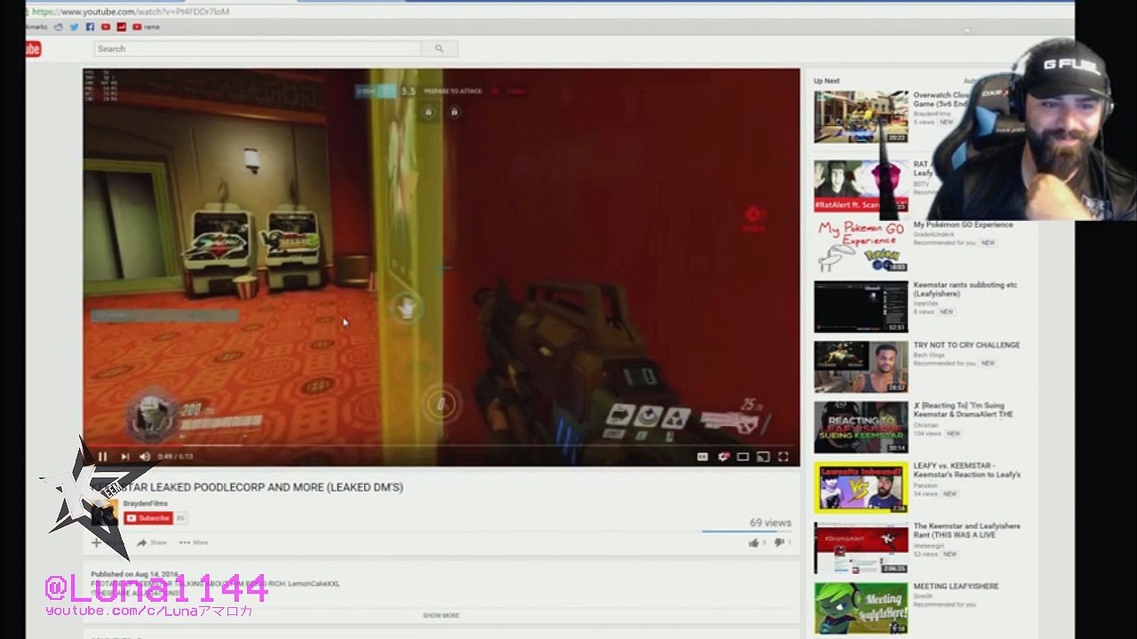This screenshot has height=639, width=1137.
Task: Open 'The Keemstar and Leafyishere Rant' link
Action: tap(966, 531)
